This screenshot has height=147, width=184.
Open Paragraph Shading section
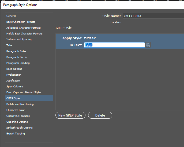coord(29,63)
